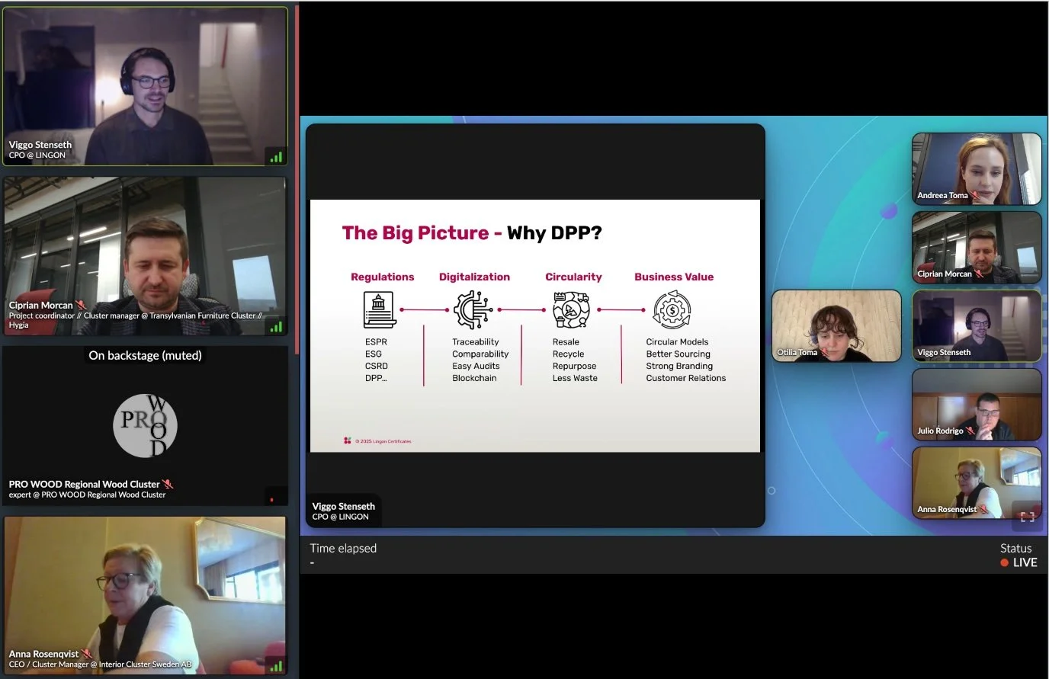Click the 'CSRD' text on the slide

(x=377, y=366)
